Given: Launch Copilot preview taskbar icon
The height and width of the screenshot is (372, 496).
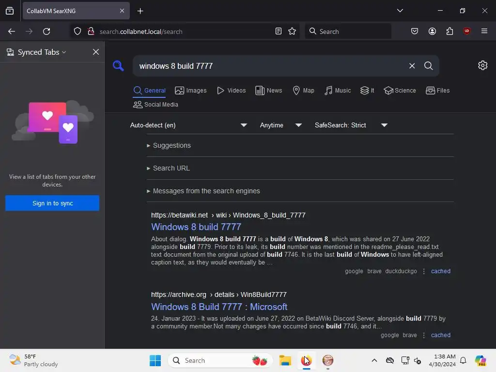Looking at the screenshot, I should click(480, 360).
